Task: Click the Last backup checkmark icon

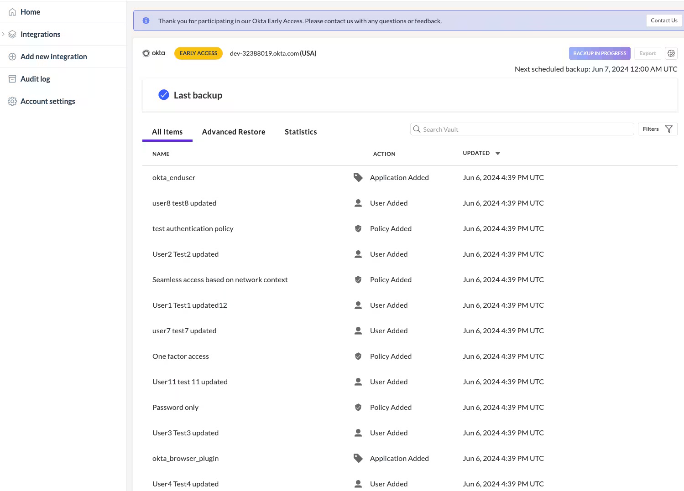Action: pyautogui.click(x=163, y=95)
